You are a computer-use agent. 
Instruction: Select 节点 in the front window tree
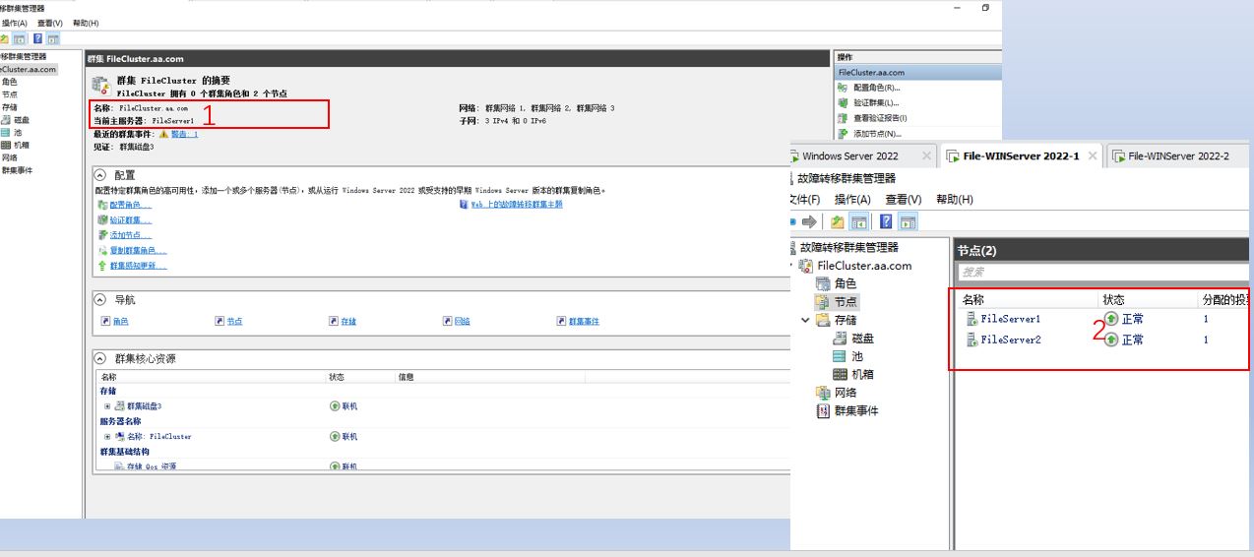click(845, 301)
